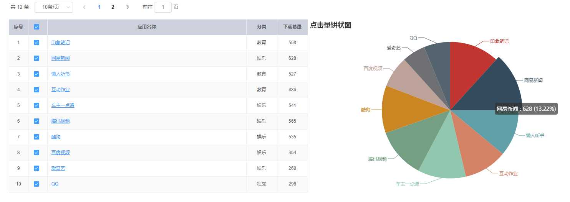570x202 pixels.
Task: Uncheck the QQ row checkbox
Action: click(36, 184)
